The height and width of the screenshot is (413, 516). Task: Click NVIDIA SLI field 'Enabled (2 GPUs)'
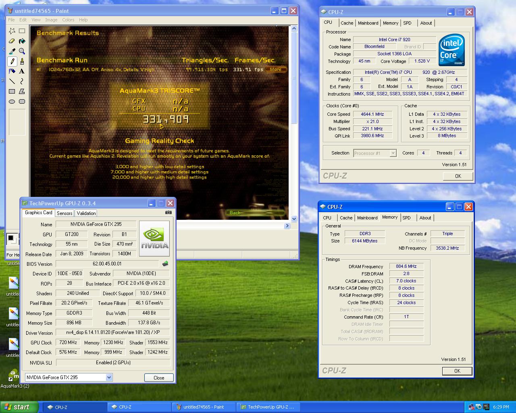click(113, 363)
